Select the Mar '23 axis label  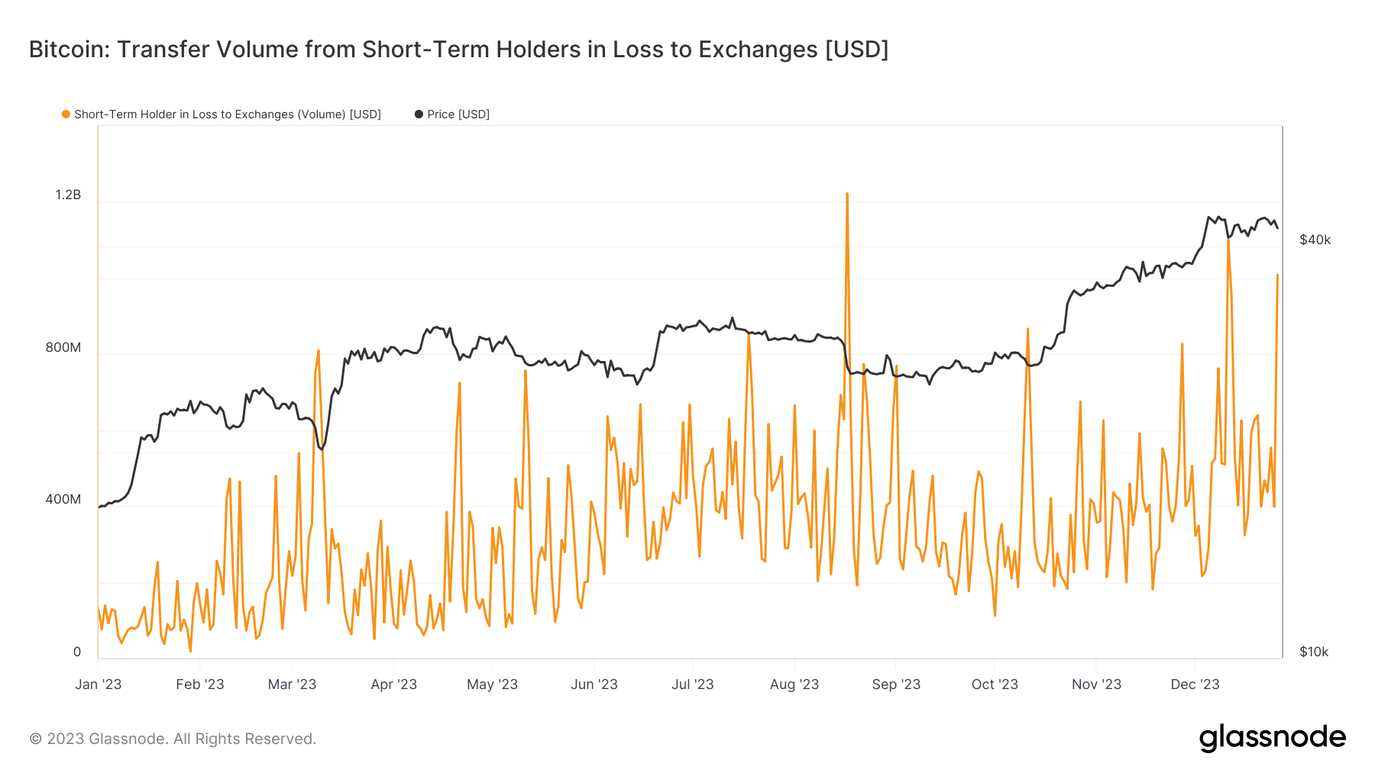[292, 684]
